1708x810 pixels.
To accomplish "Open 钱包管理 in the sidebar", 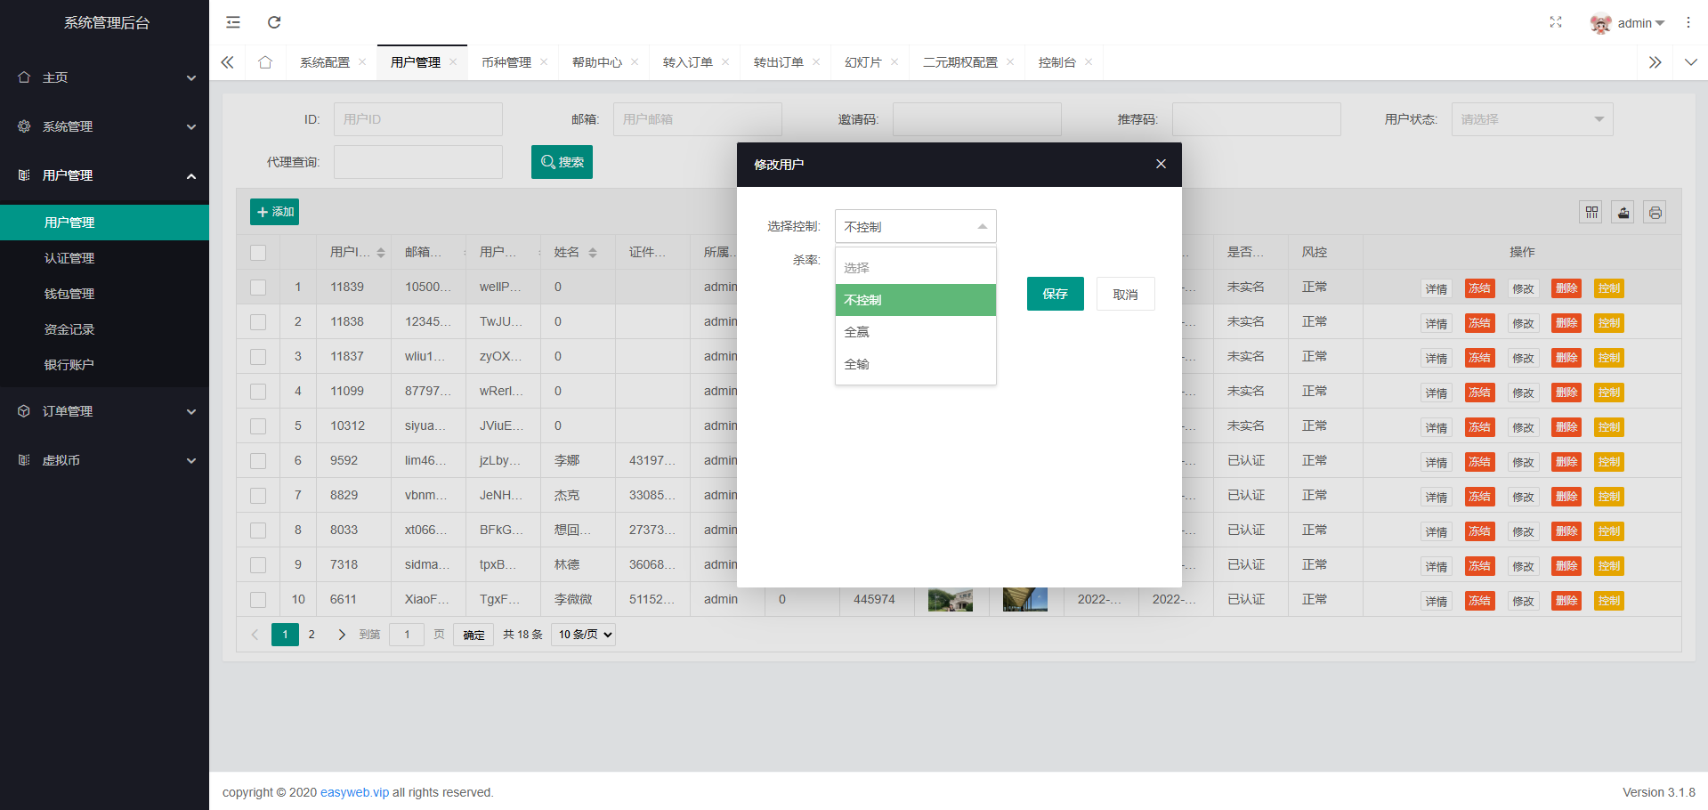I will click(69, 294).
